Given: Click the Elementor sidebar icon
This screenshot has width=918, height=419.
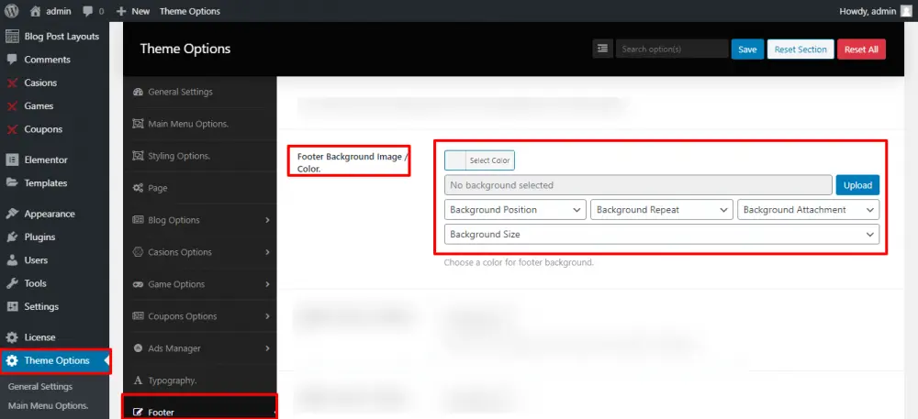Looking at the screenshot, I should [x=12, y=160].
